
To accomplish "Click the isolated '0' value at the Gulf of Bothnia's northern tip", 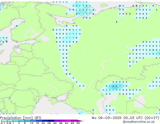I will tap(17, 26).
